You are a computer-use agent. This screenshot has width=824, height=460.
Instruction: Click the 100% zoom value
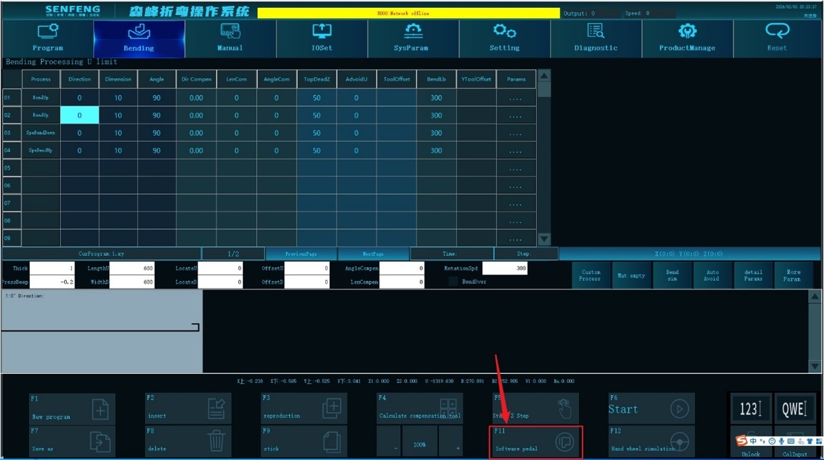[420, 442]
